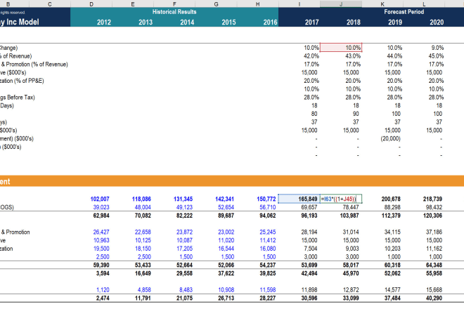The height and width of the screenshot is (309, 464).
Task: Click the red-highlighted 10.0% cell under 2018
Action: [341, 48]
